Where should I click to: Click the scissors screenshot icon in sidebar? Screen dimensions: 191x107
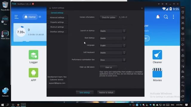[x=183, y=23]
